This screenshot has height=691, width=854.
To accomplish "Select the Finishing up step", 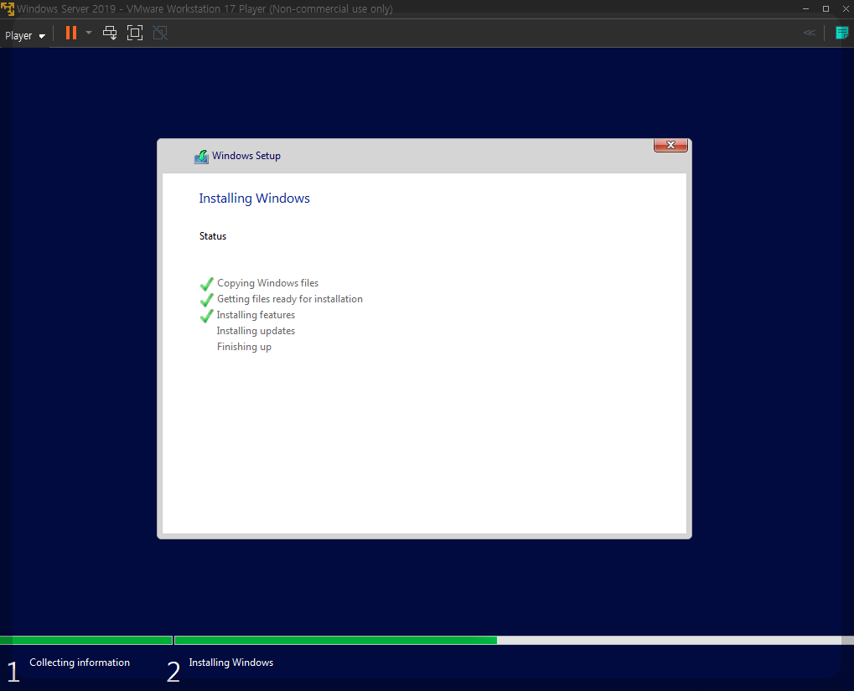I will 244,347.
